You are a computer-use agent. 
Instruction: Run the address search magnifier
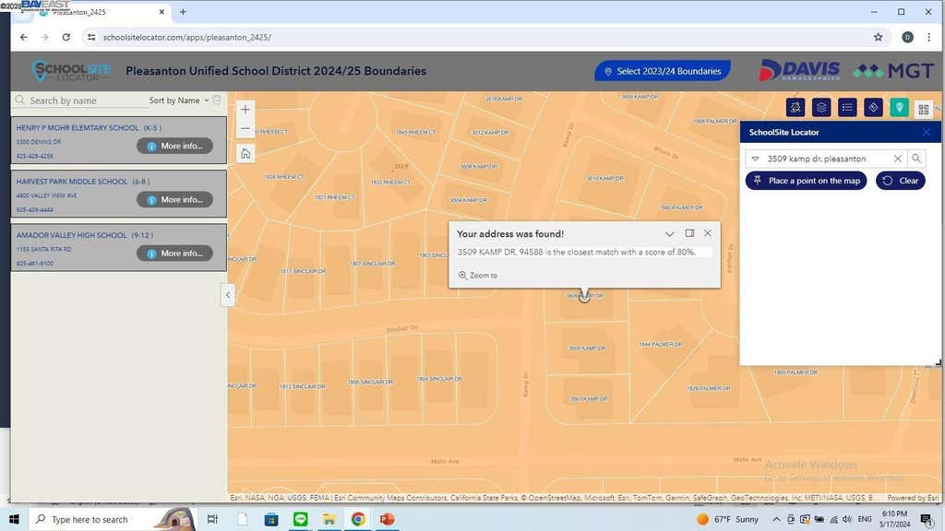coord(916,159)
